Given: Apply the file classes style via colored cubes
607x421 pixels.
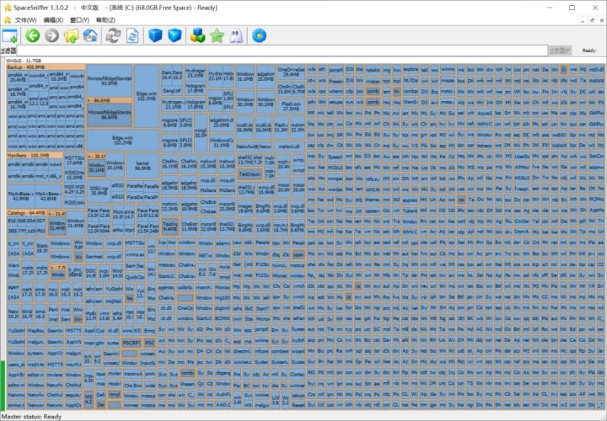Looking at the screenshot, I should coord(198,35).
